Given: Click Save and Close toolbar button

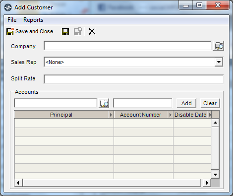Looking at the screenshot, I should [30, 31].
